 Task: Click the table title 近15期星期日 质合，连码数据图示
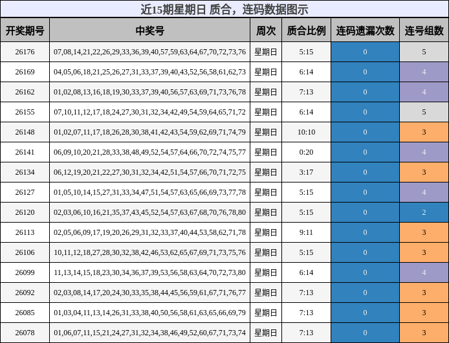tap(224, 9)
